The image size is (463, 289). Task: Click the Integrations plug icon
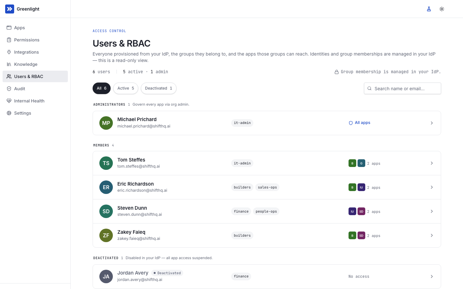click(9, 52)
